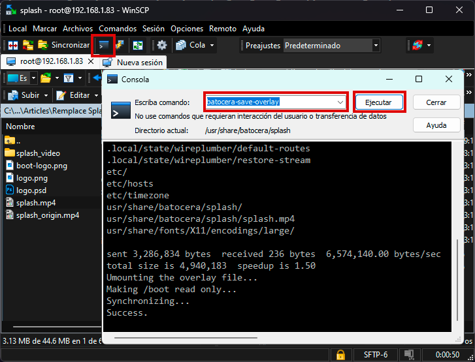The width and height of the screenshot is (475, 362).
Task: Select the splash_video folder
Action: (x=33, y=153)
